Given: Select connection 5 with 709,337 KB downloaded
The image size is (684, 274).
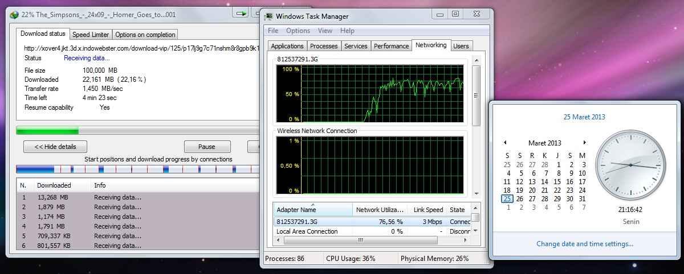Looking at the screenshot, I should (137, 236).
